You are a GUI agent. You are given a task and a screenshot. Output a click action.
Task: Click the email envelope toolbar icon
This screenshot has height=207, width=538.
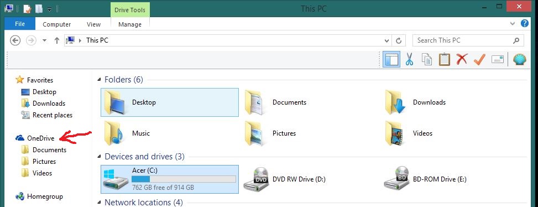pyautogui.click(x=497, y=59)
